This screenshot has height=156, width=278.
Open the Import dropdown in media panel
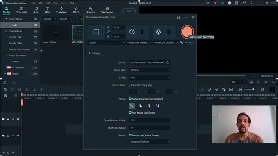pos(50,19)
